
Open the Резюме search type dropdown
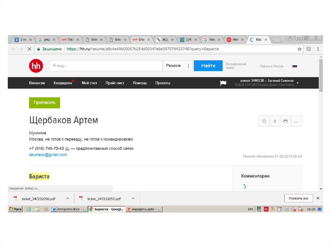177,66
